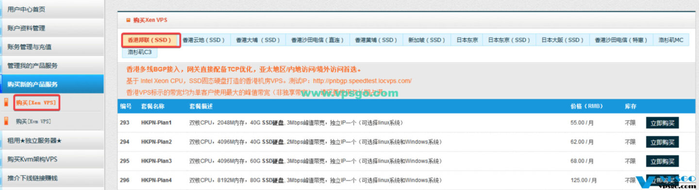Click plan name HKPN-Plan1
The width and height of the screenshot is (699, 190).
click(x=156, y=123)
